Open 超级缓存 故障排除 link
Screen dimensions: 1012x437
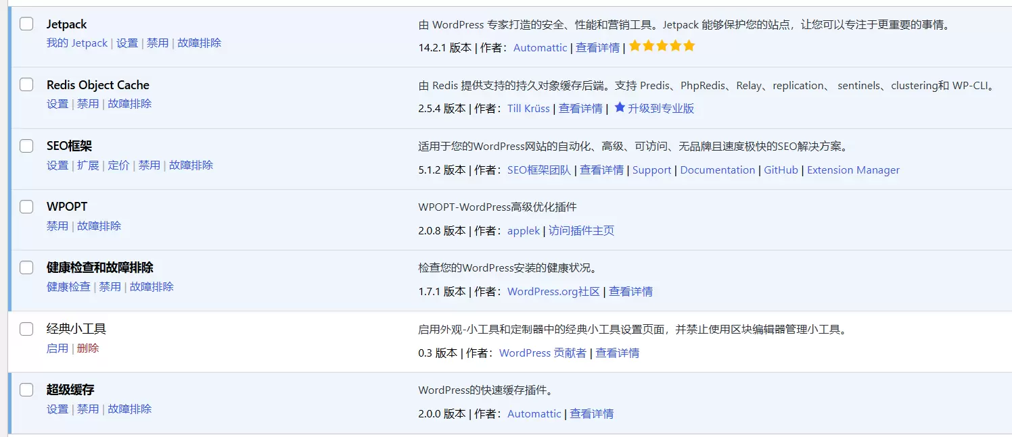[129, 409]
